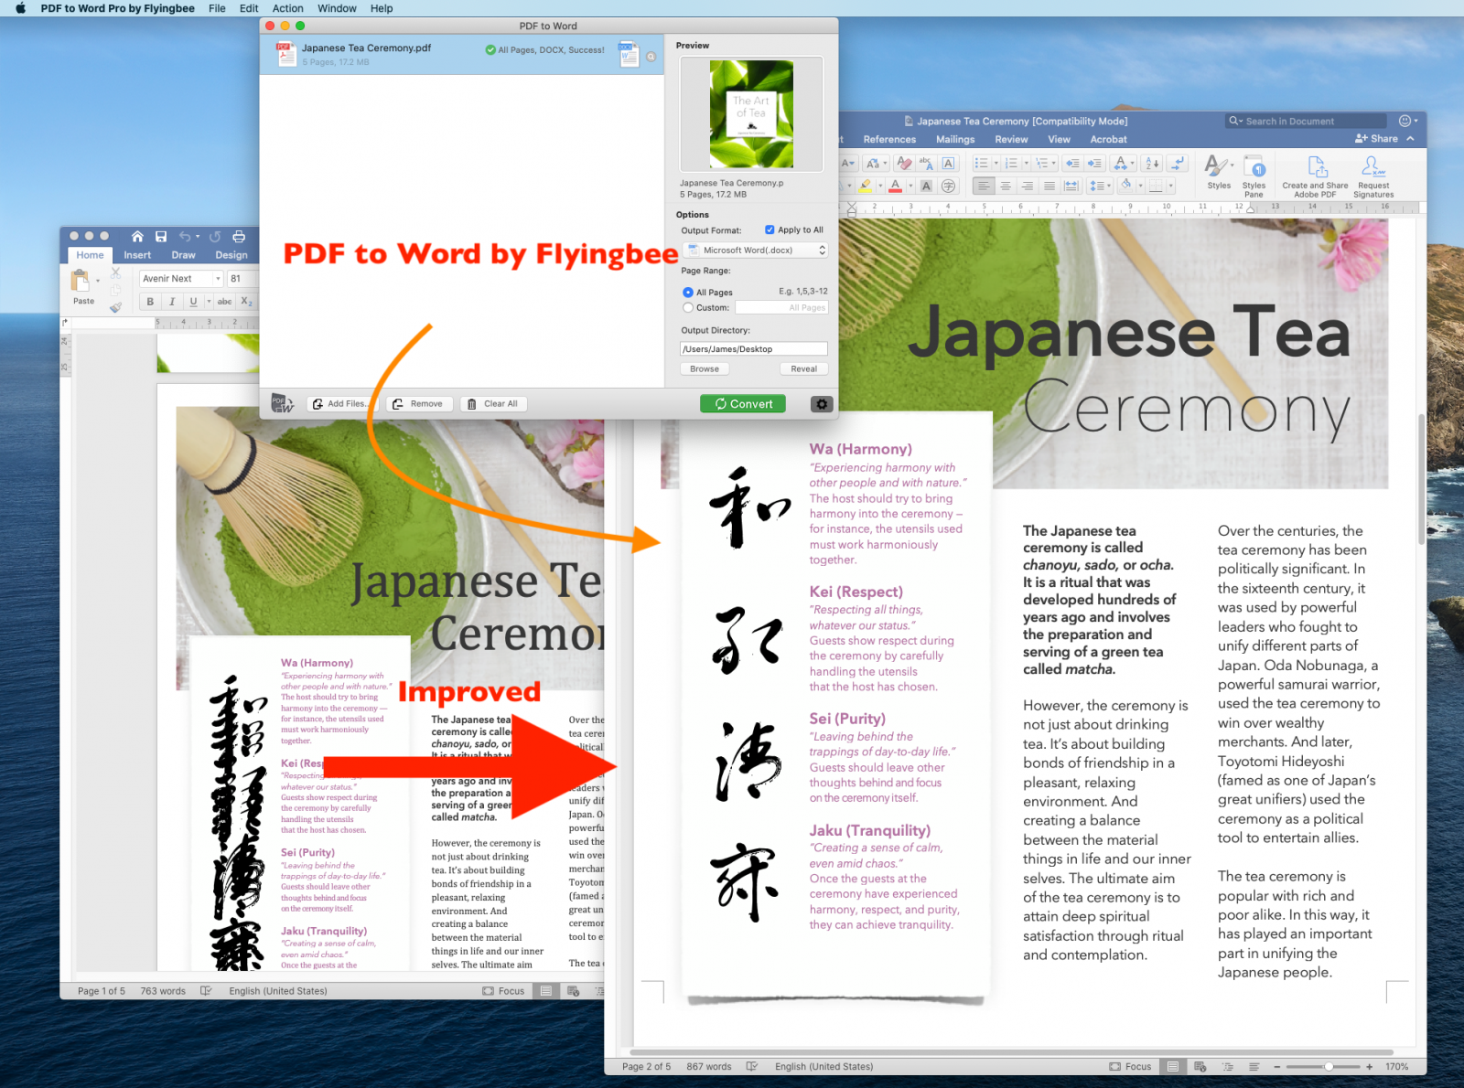Select the Japanese Tea Ceremony.pdf row
The width and height of the screenshot is (1464, 1088).
point(461,55)
